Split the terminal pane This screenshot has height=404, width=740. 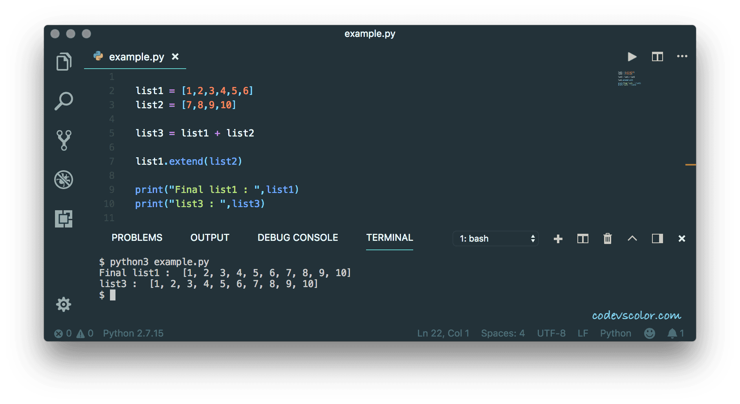point(582,238)
